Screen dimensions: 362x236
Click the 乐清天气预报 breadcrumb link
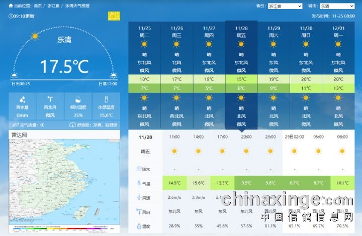(77, 6)
